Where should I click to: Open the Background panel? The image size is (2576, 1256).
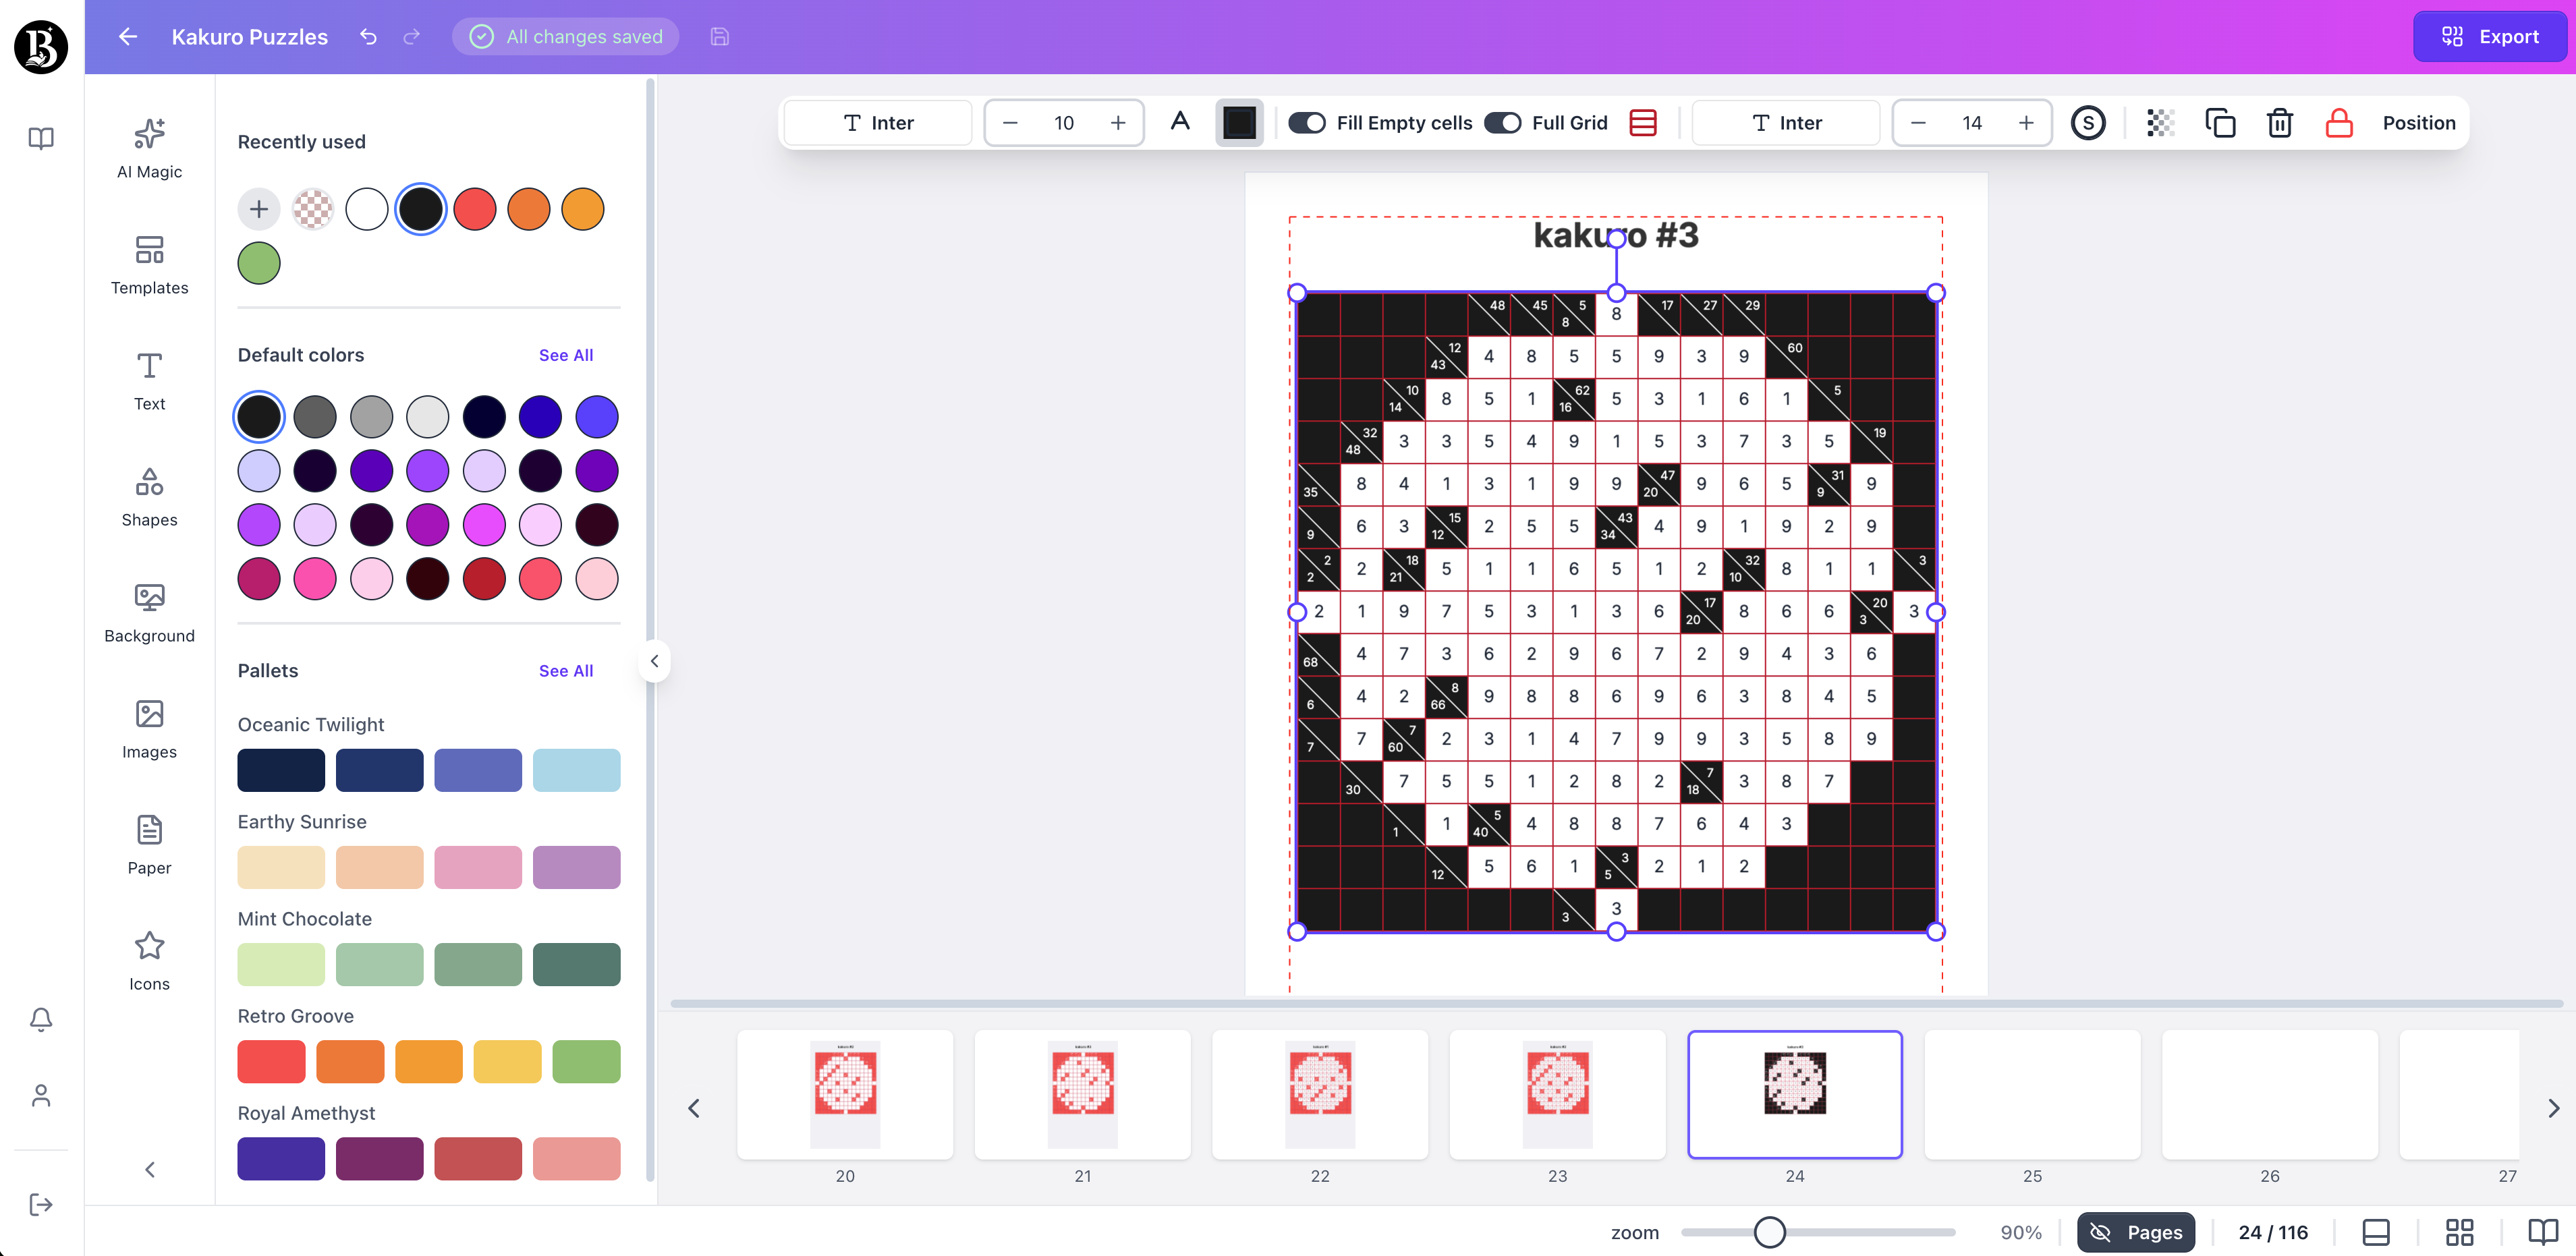(x=148, y=612)
